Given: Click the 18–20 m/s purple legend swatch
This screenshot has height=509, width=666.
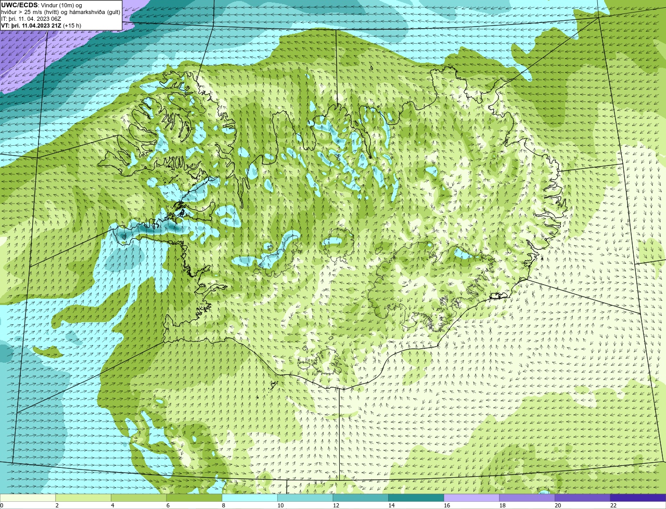Looking at the screenshot, I should point(527,498).
